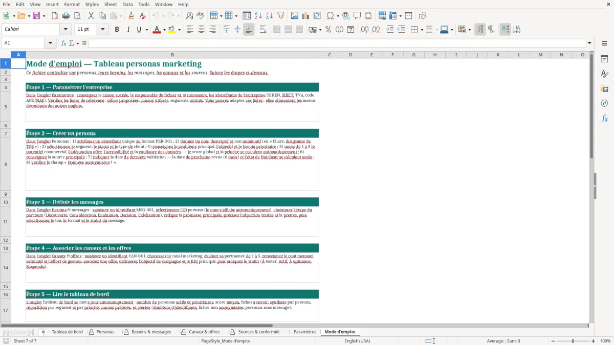Format cell as date
The width and height of the screenshot is (614, 345).
click(x=350, y=30)
